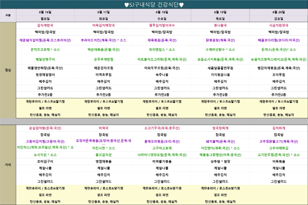Select the 수요일 weekday header cell

(x=162, y=19)
